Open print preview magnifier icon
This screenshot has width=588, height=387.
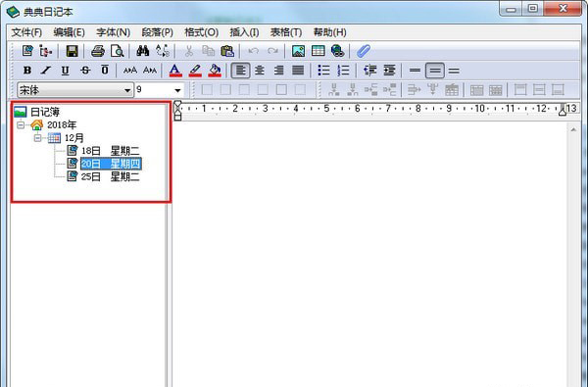pyautogui.click(x=118, y=51)
